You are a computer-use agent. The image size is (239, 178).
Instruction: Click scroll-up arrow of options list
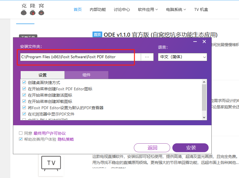(204, 82)
